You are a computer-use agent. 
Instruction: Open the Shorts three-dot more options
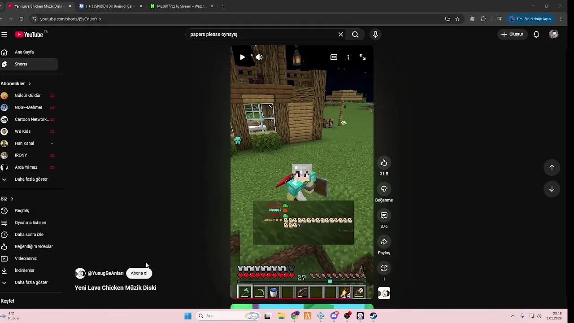tap(348, 57)
